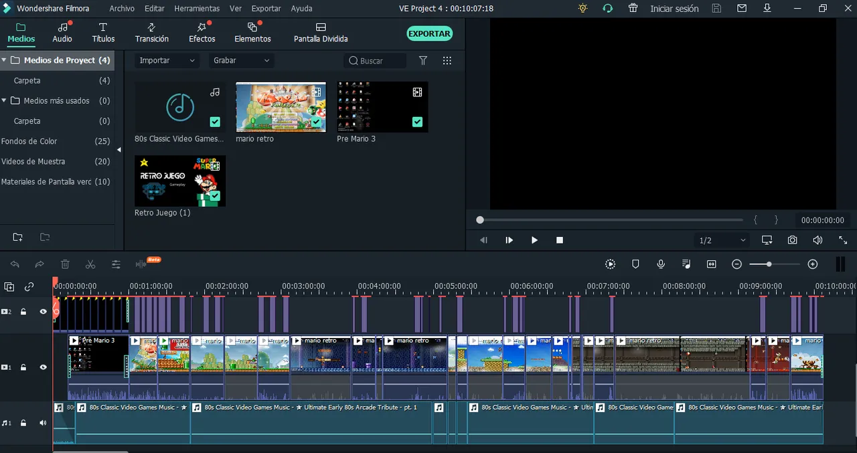Open the render preview icon

[610, 264]
